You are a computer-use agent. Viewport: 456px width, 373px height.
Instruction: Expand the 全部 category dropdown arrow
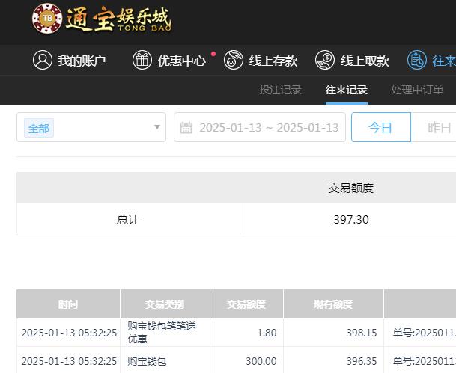click(x=157, y=127)
